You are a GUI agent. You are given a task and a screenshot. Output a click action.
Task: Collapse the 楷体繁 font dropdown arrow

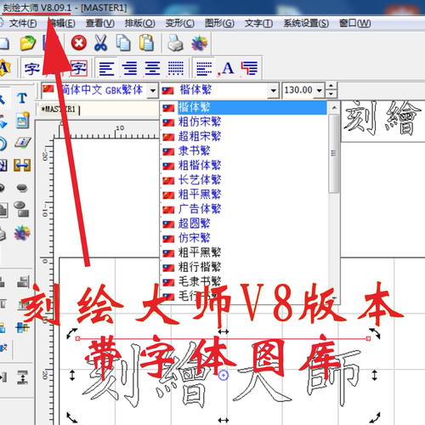point(273,91)
